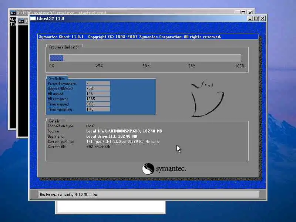
Task: Maximize the rear cmd.exe window
Action: pos(243,13)
